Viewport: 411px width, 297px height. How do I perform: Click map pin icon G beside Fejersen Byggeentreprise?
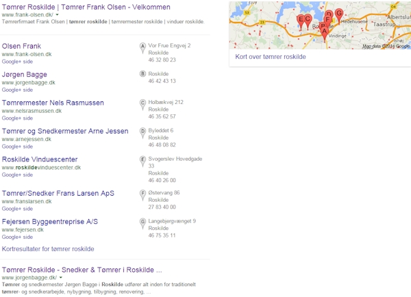(x=142, y=223)
